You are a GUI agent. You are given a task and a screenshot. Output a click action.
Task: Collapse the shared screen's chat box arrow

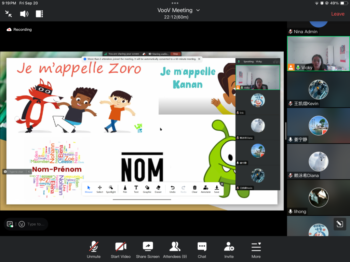29,172
